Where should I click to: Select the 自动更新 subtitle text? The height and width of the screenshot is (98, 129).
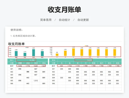click(83, 20)
